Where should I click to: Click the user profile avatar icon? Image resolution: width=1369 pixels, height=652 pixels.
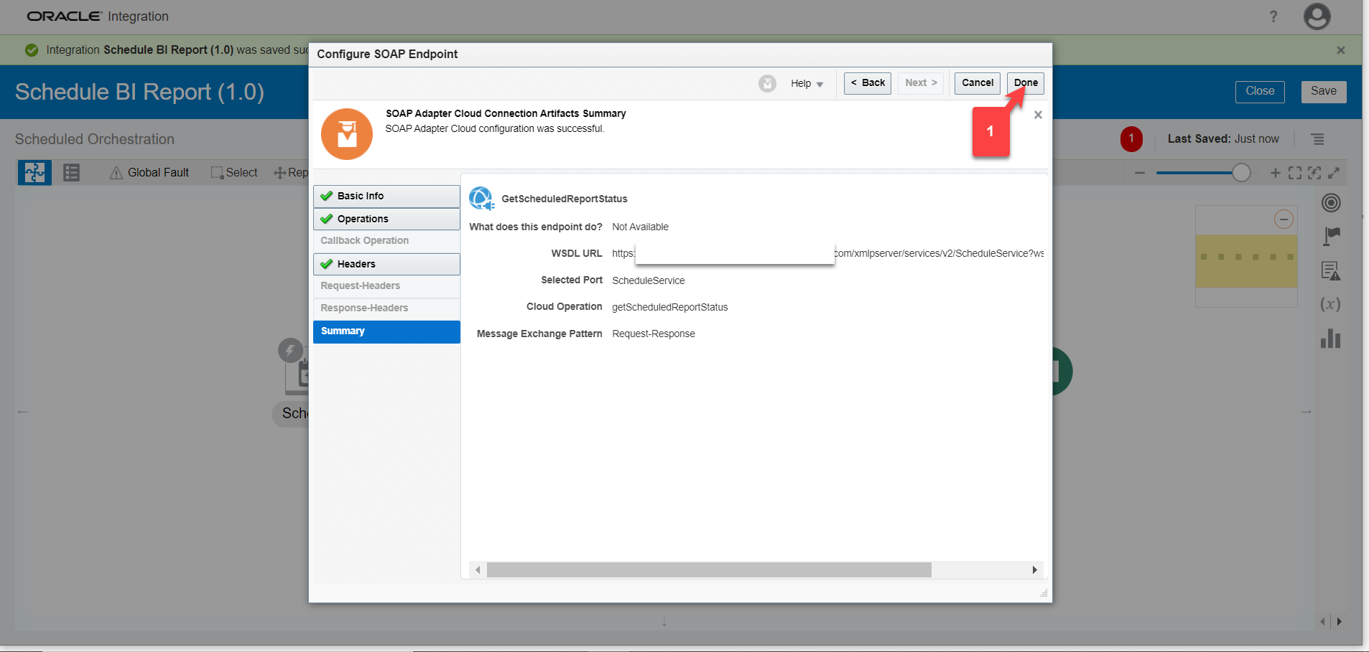1317,16
